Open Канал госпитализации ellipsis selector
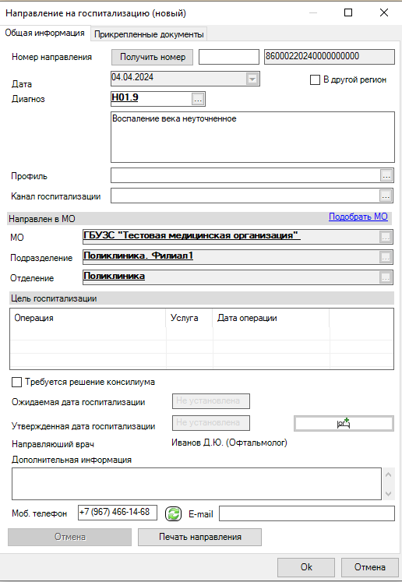Image resolution: width=402 pixels, height=582 pixels. point(386,196)
